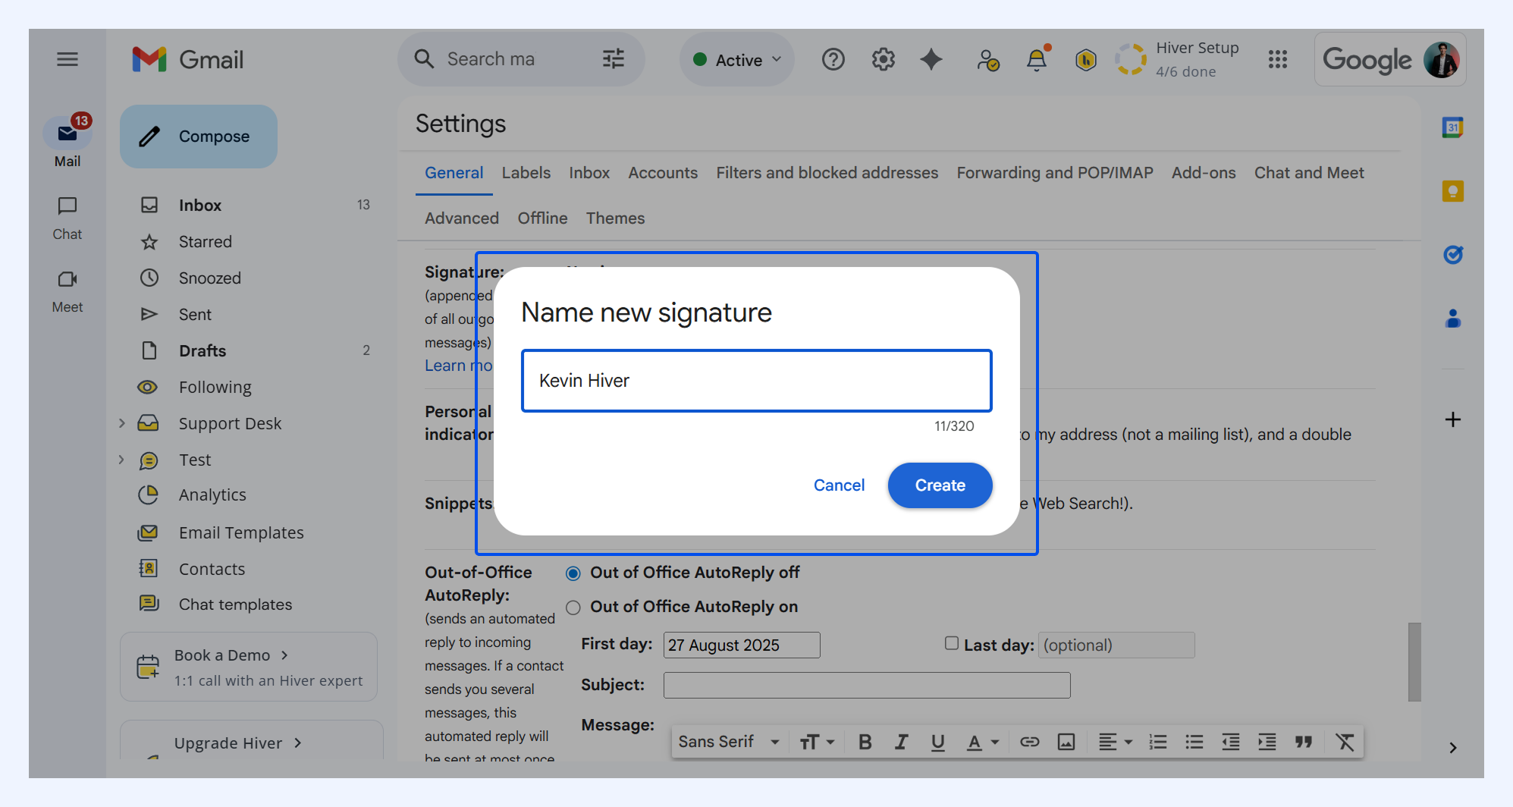Open the Chat and Meet tab
Viewport: 1513px width, 807px height.
(x=1309, y=173)
